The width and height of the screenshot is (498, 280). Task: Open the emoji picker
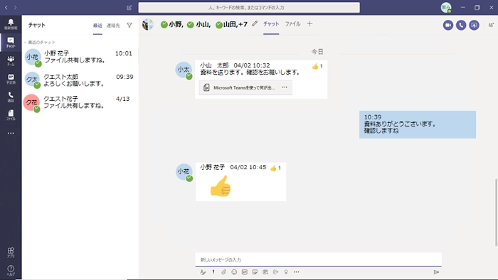tap(234, 272)
